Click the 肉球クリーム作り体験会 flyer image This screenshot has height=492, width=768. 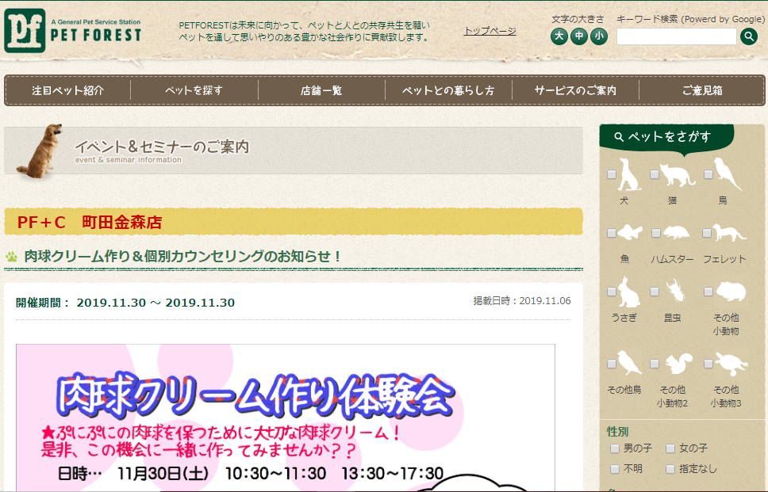coord(286,418)
